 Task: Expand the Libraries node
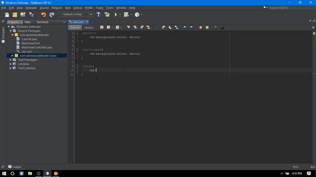[x=10, y=64]
